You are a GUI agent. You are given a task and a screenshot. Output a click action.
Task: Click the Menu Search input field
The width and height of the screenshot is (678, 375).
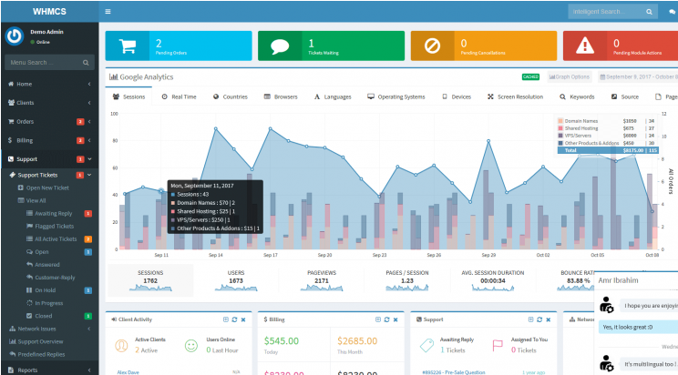coord(43,63)
